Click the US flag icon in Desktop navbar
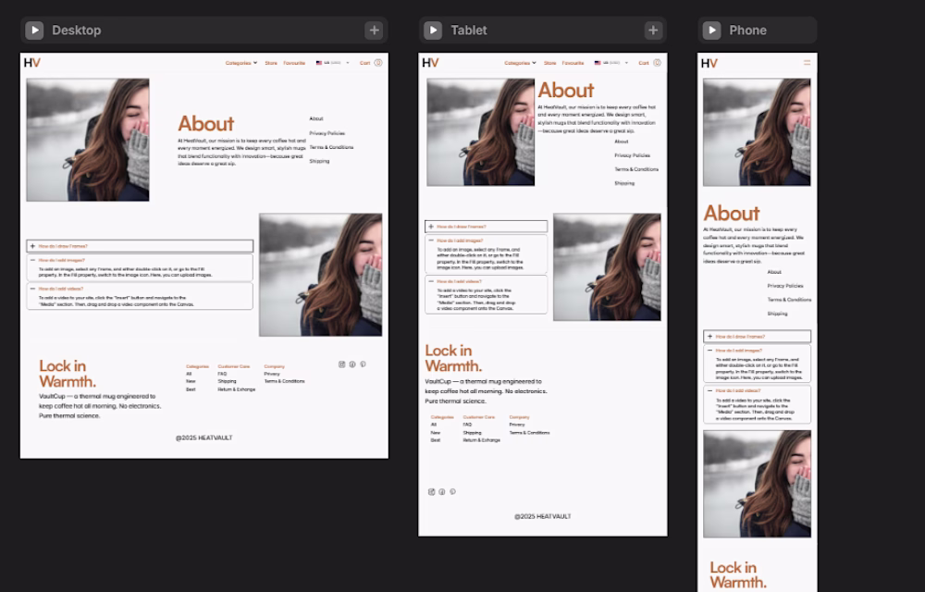This screenshot has height=592, width=925. pos(319,63)
